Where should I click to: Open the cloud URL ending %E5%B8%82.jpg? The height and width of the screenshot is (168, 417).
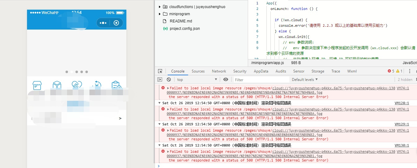click(x=281, y=133)
